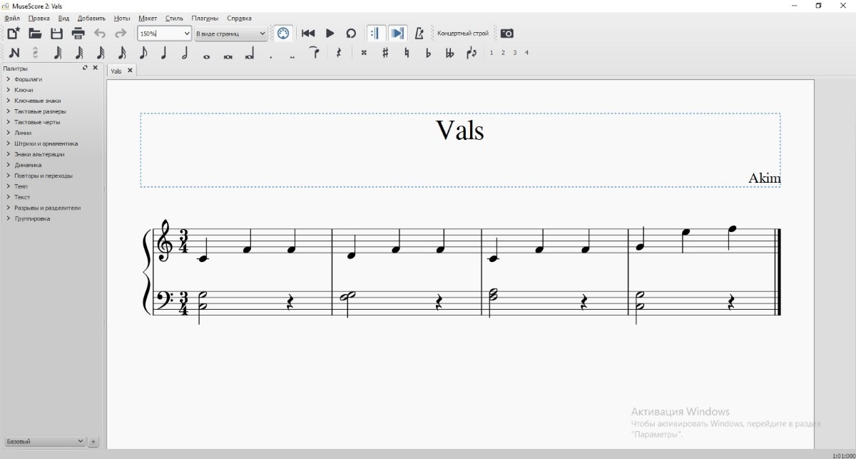Open the 'В виде страниц' view mode dropdown
Screen dimensions: 856x459
(x=231, y=34)
